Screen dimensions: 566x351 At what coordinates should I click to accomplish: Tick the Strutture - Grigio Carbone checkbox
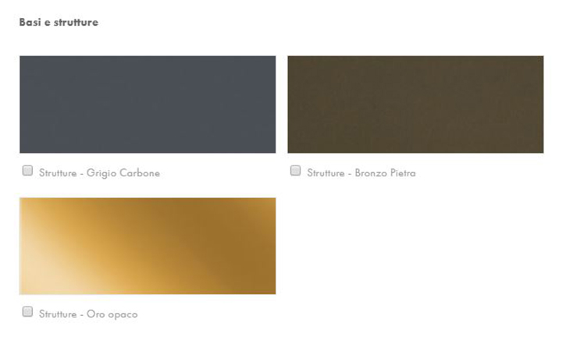[x=27, y=170]
